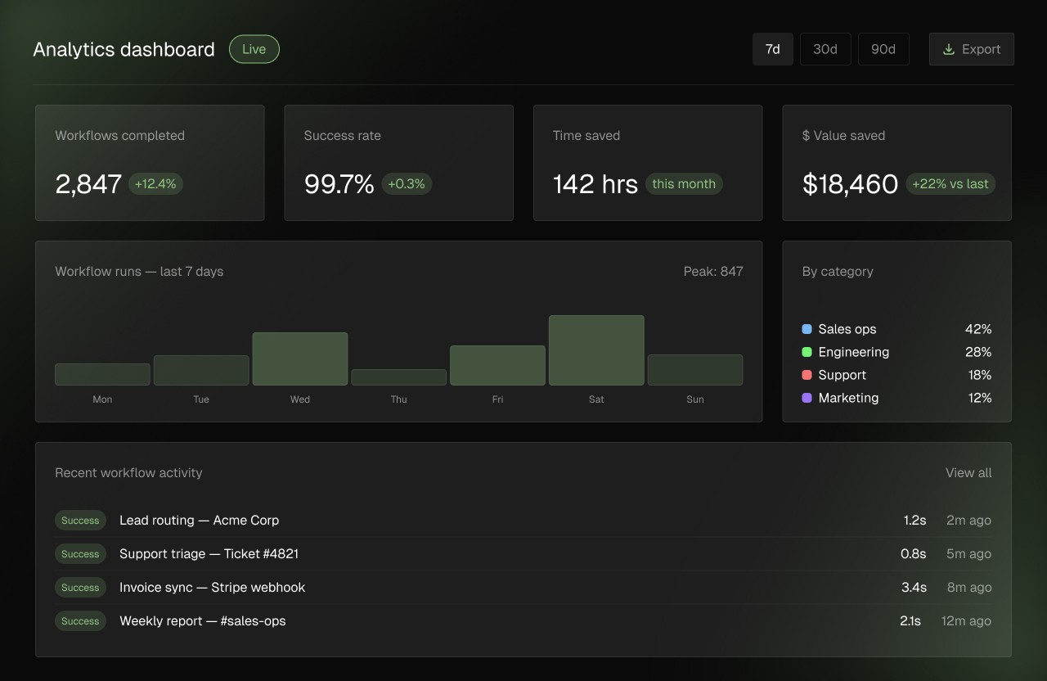
Task: Select the Wednesday bar in chart
Action: coord(300,359)
